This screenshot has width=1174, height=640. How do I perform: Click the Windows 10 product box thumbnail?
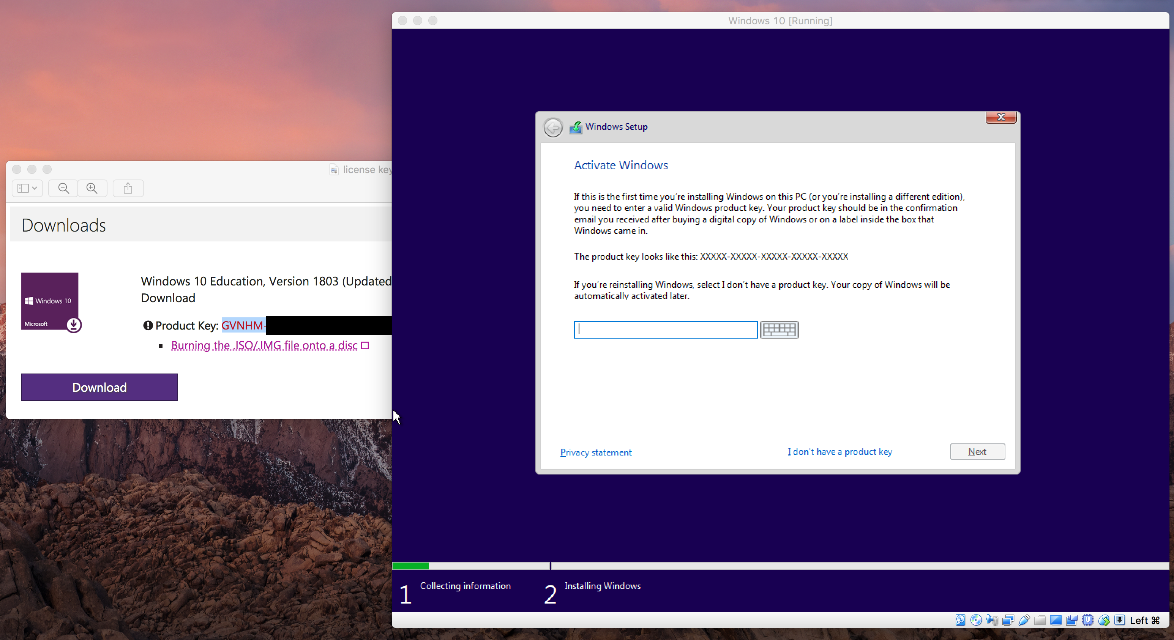(51, 302)
